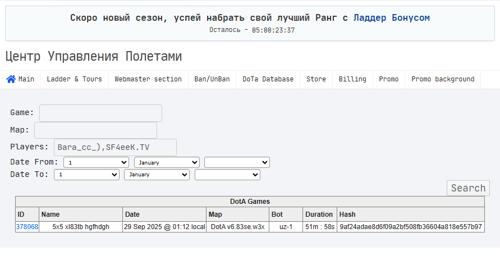Expand the Date To year dropdown
500x260 pixels.
pyautogui.click(x=227, y=175)
